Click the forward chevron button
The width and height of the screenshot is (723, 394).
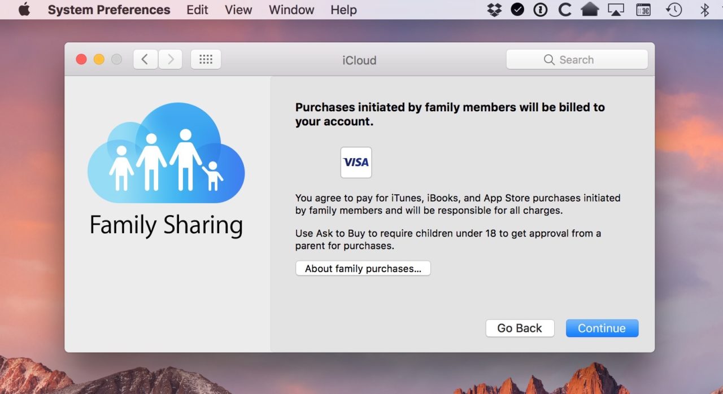coord(170,59)
